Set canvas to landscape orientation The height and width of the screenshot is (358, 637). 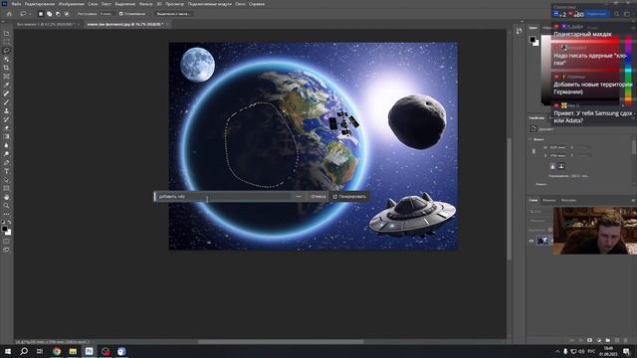point(561,166)
